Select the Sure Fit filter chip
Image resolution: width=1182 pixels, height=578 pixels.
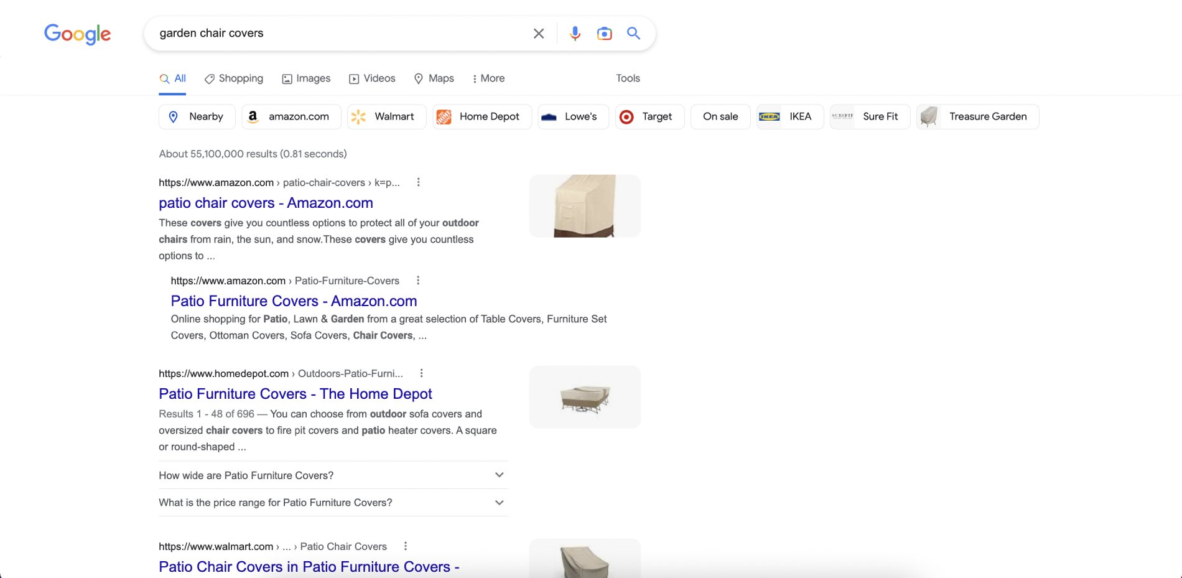[870, 117]
